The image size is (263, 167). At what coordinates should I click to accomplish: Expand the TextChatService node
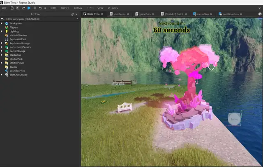pyautogui.click(x=2, y=75)
